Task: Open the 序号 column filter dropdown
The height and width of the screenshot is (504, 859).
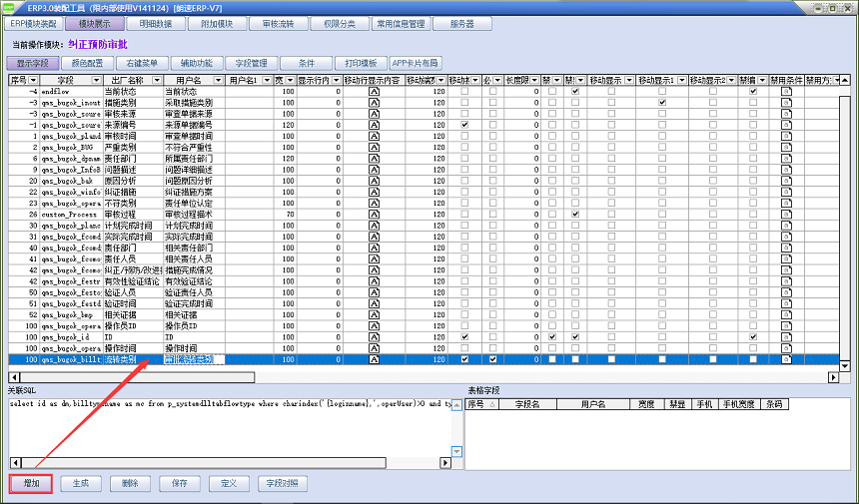Action: (x=33, y=80)
